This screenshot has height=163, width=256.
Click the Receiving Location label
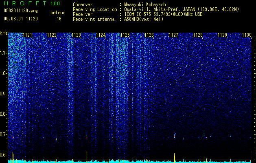[95, 9]
